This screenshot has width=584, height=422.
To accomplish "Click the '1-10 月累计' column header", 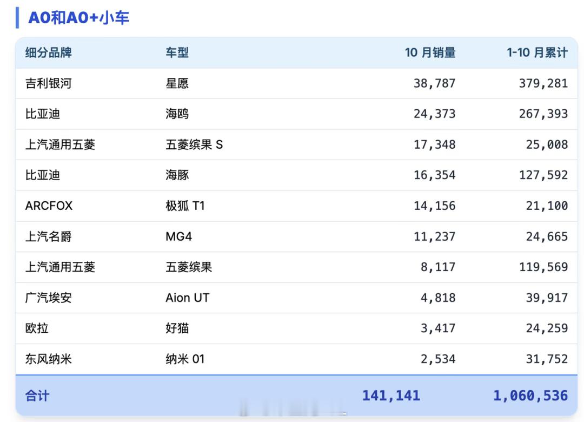I will tap(537, 52).
